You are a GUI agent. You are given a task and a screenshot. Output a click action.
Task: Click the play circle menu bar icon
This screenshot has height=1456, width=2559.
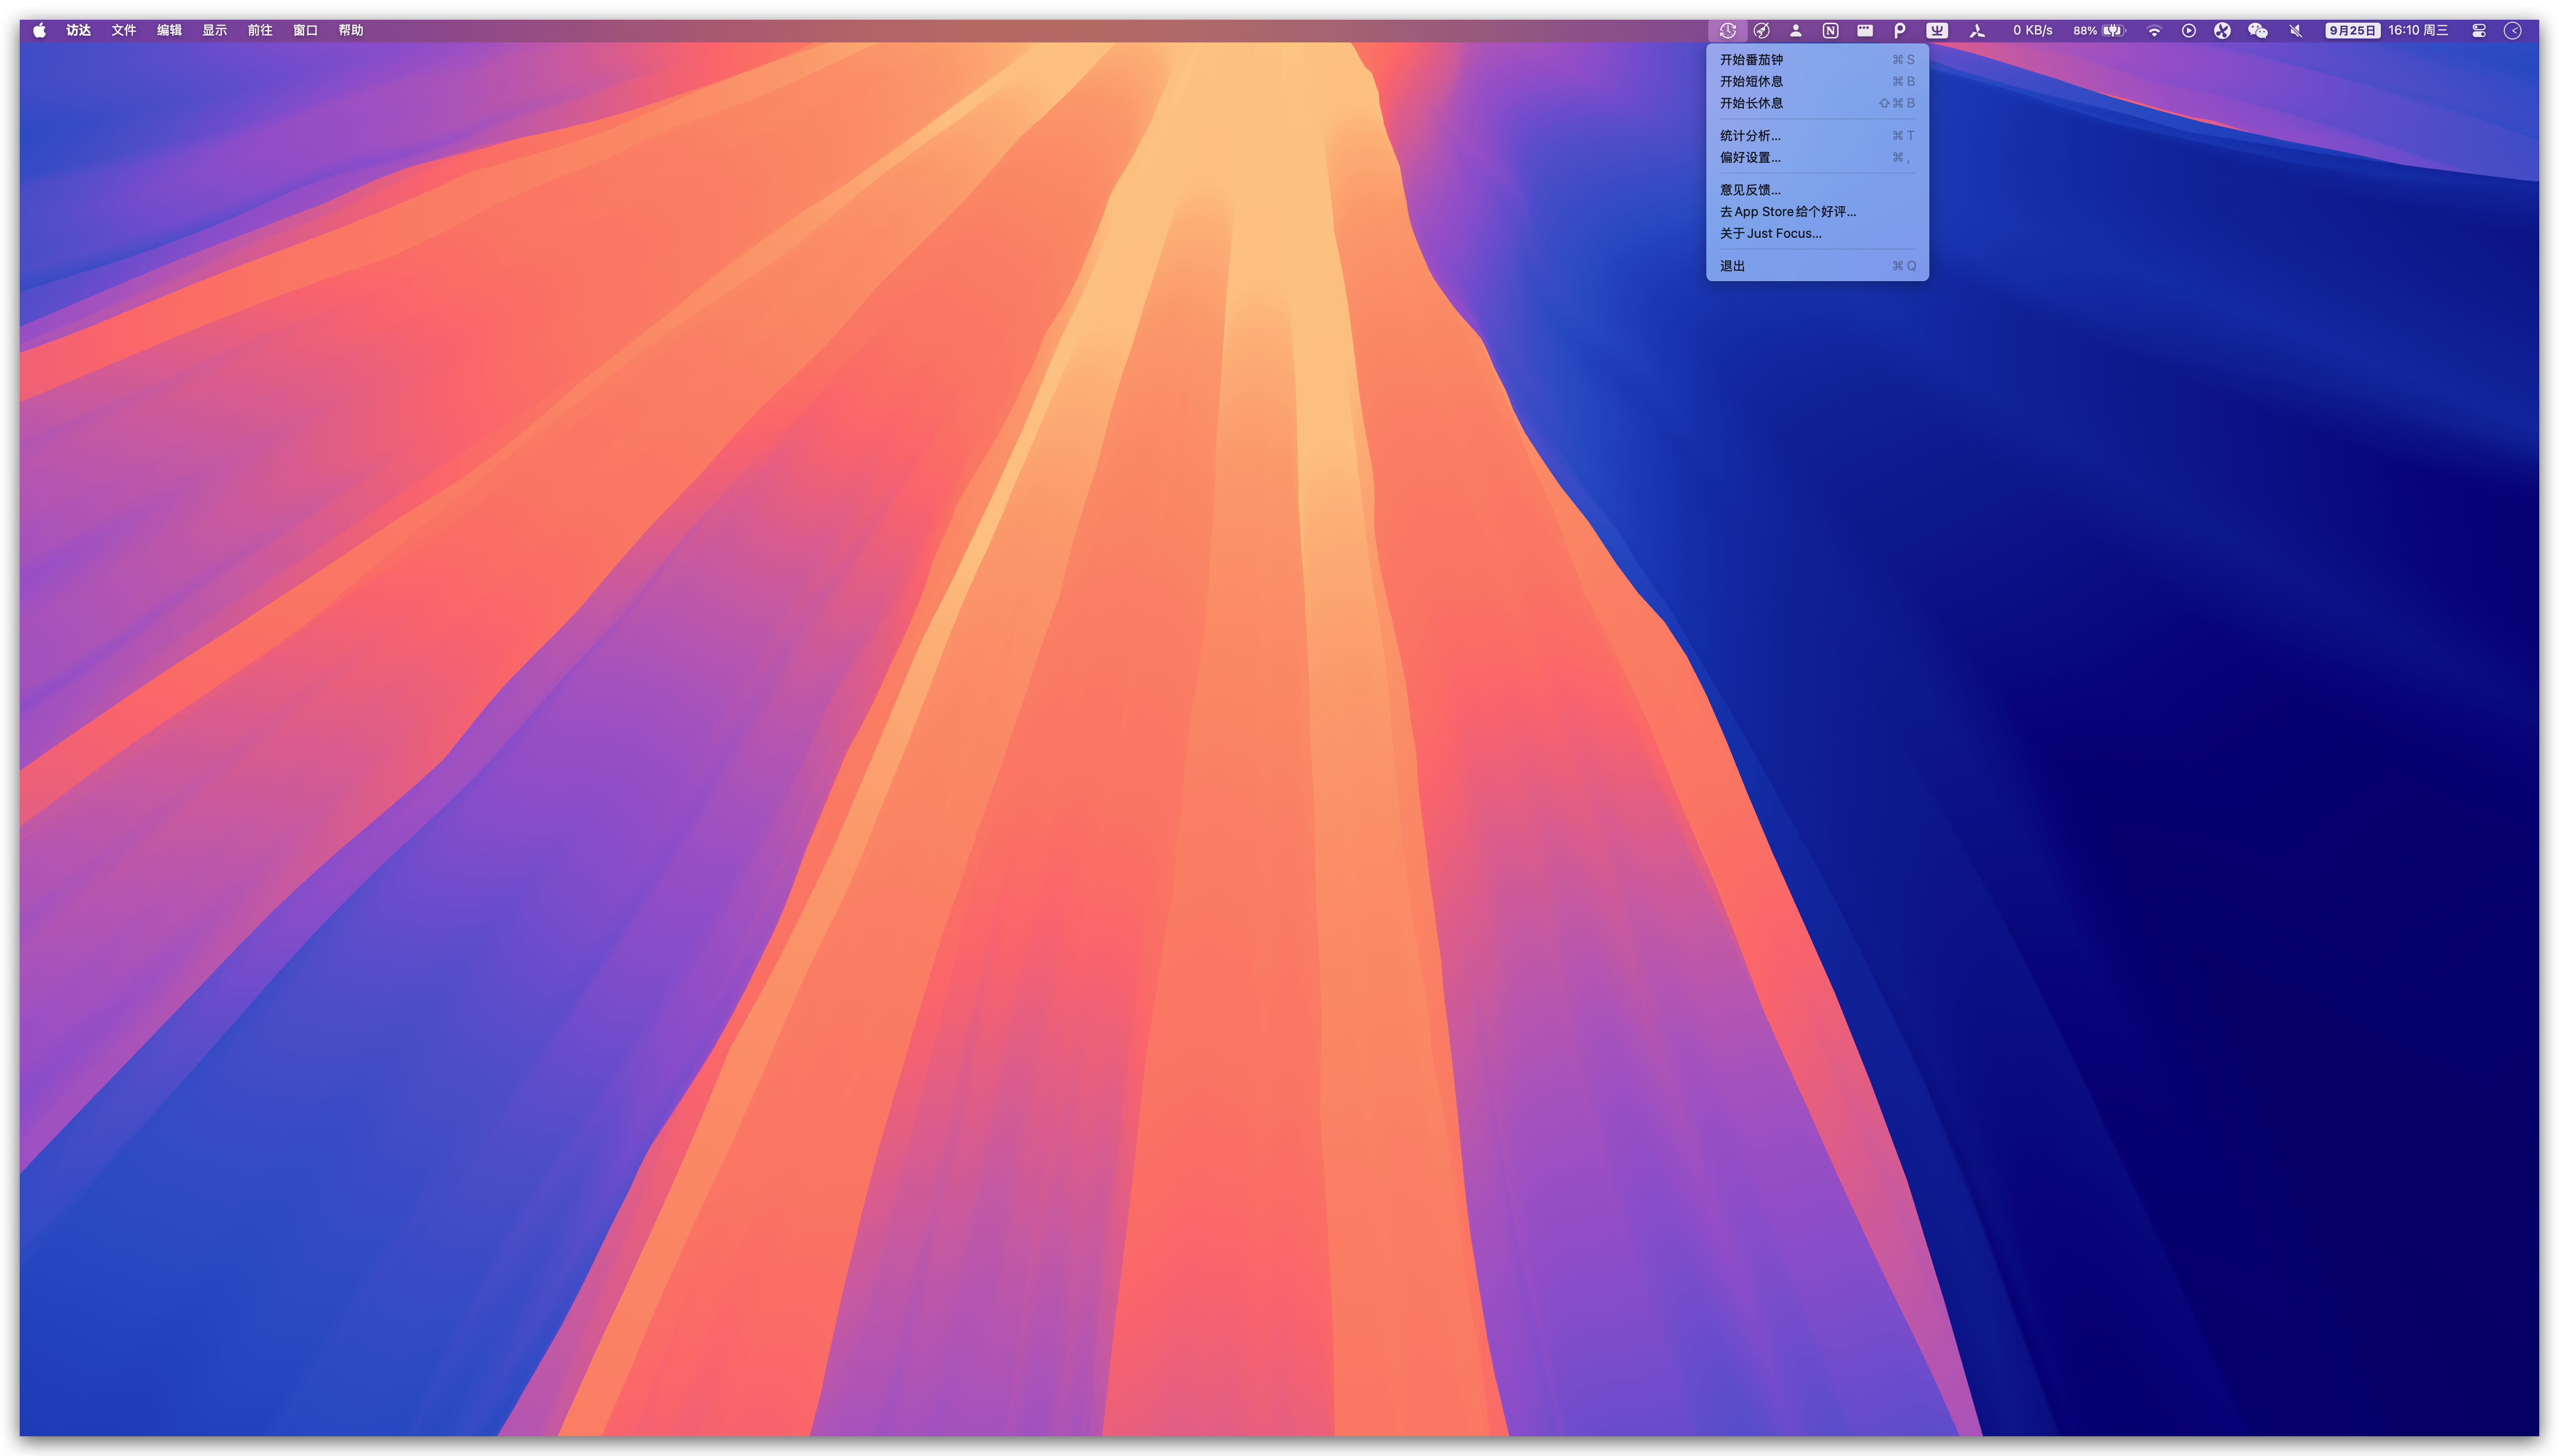click(x=2189, y=30)
